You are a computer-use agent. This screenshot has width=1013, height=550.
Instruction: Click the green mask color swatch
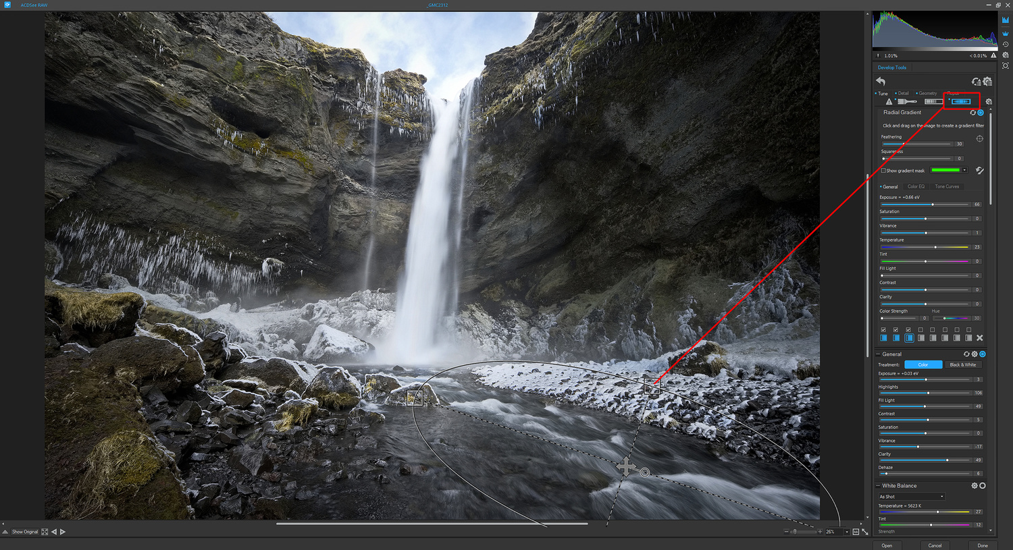[x=945, y=170]
